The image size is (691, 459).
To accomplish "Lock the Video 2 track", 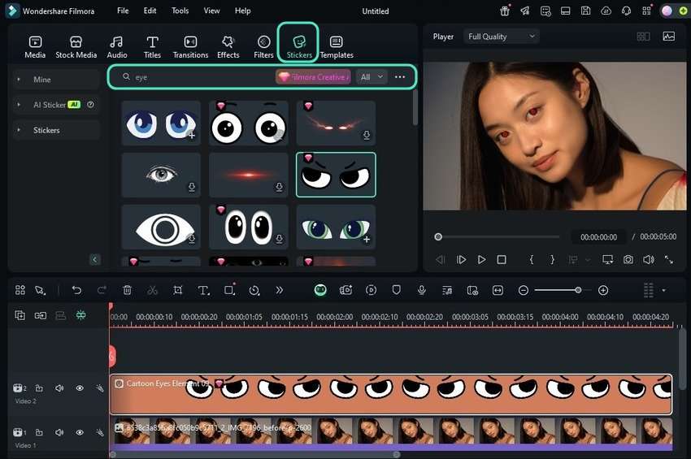I will (x=39, y=388).
